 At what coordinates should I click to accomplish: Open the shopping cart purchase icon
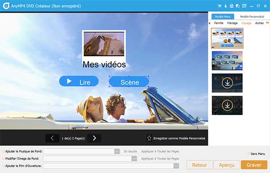pyautogui.click(x=220, y=6)
